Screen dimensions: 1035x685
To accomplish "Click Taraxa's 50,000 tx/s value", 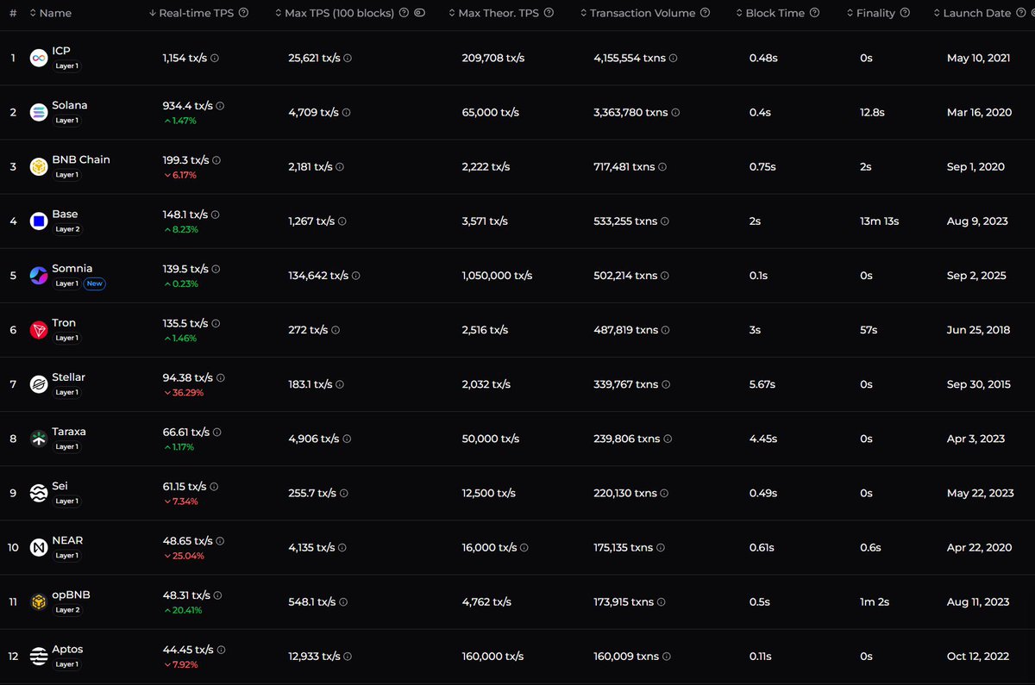I will click(490, 439).
